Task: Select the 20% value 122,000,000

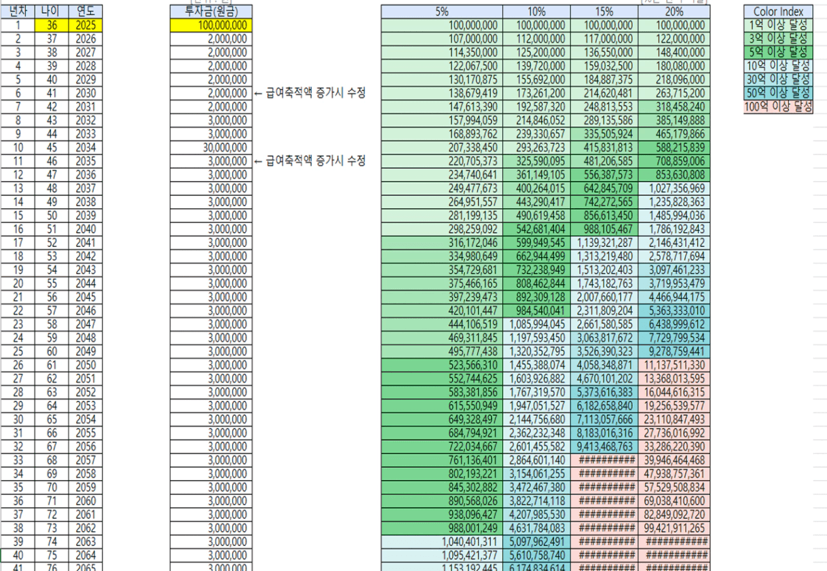Action: (674, 39)
